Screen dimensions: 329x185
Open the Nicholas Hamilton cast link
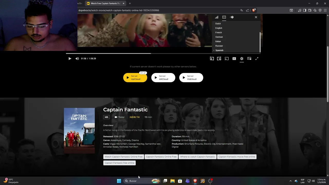129,147
